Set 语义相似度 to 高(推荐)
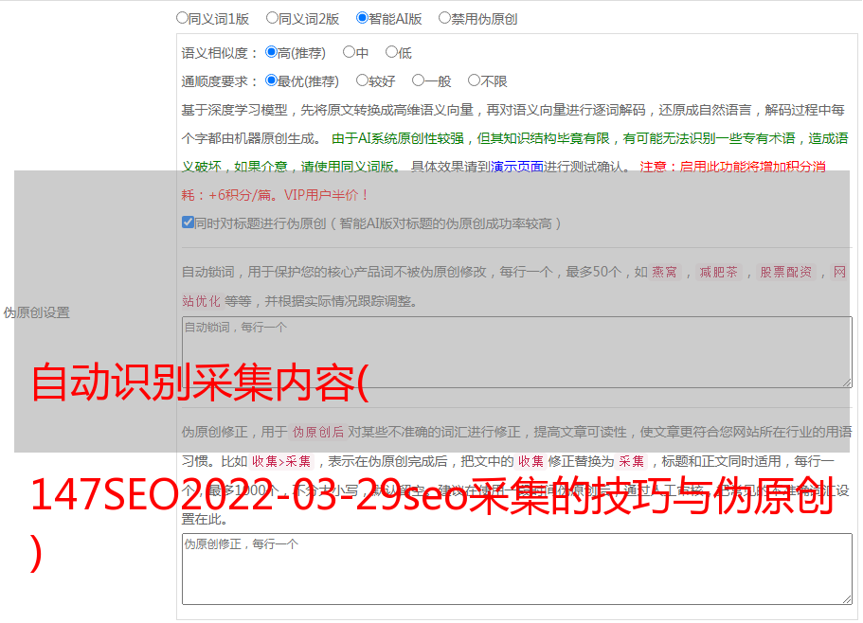Screen dimensions: 863x623 271,52
